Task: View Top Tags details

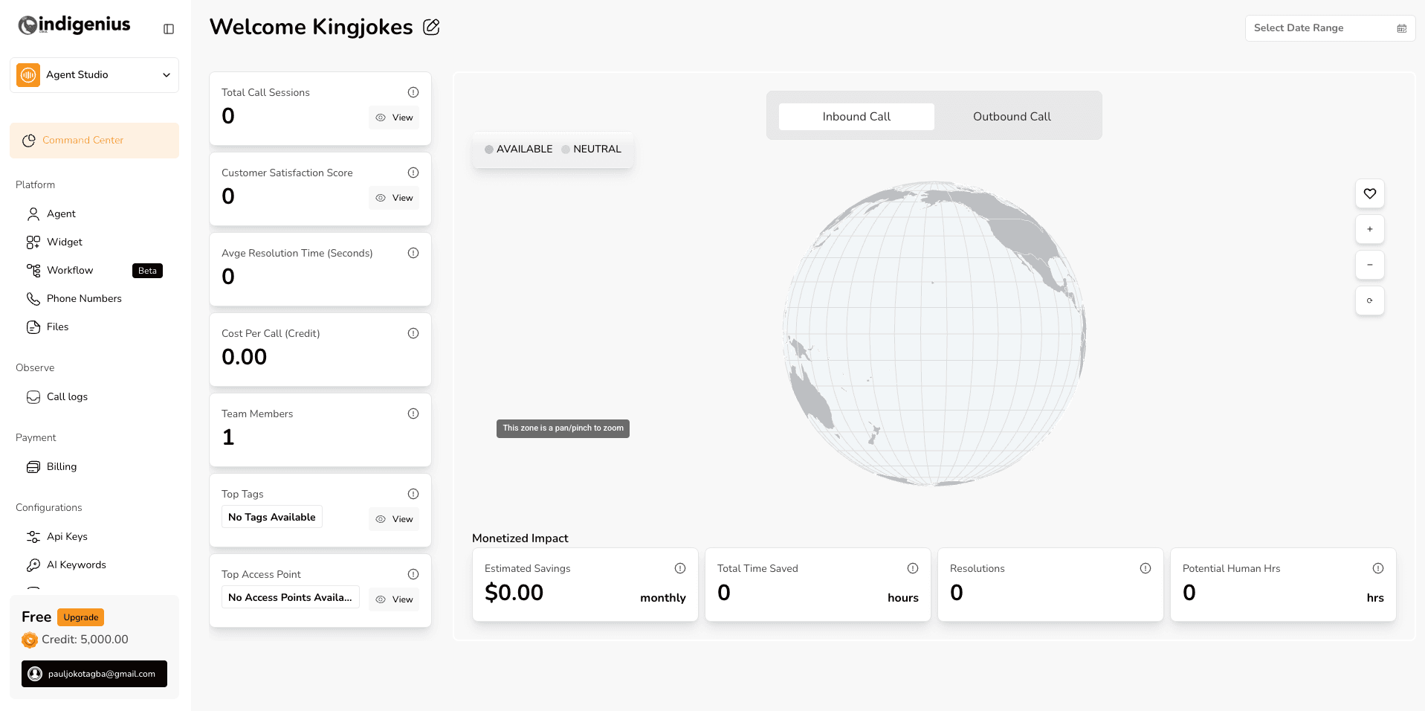Action: point(394,519)
